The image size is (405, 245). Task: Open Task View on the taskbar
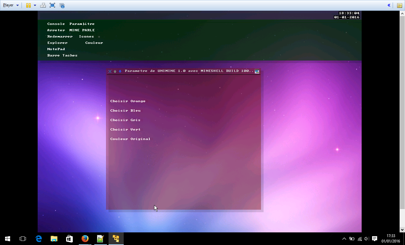click(23, 239)
